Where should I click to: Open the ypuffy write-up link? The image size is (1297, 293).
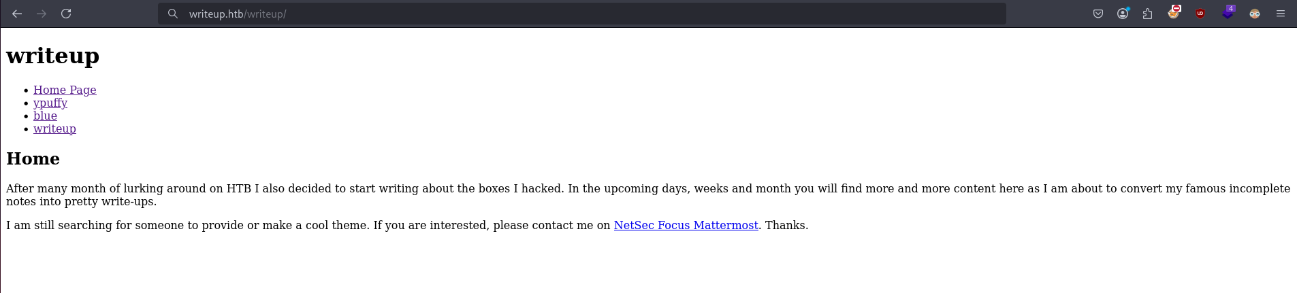point(50,103)
